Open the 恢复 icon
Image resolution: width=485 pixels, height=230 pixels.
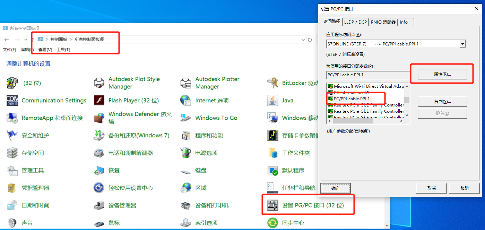pos(99,170)
